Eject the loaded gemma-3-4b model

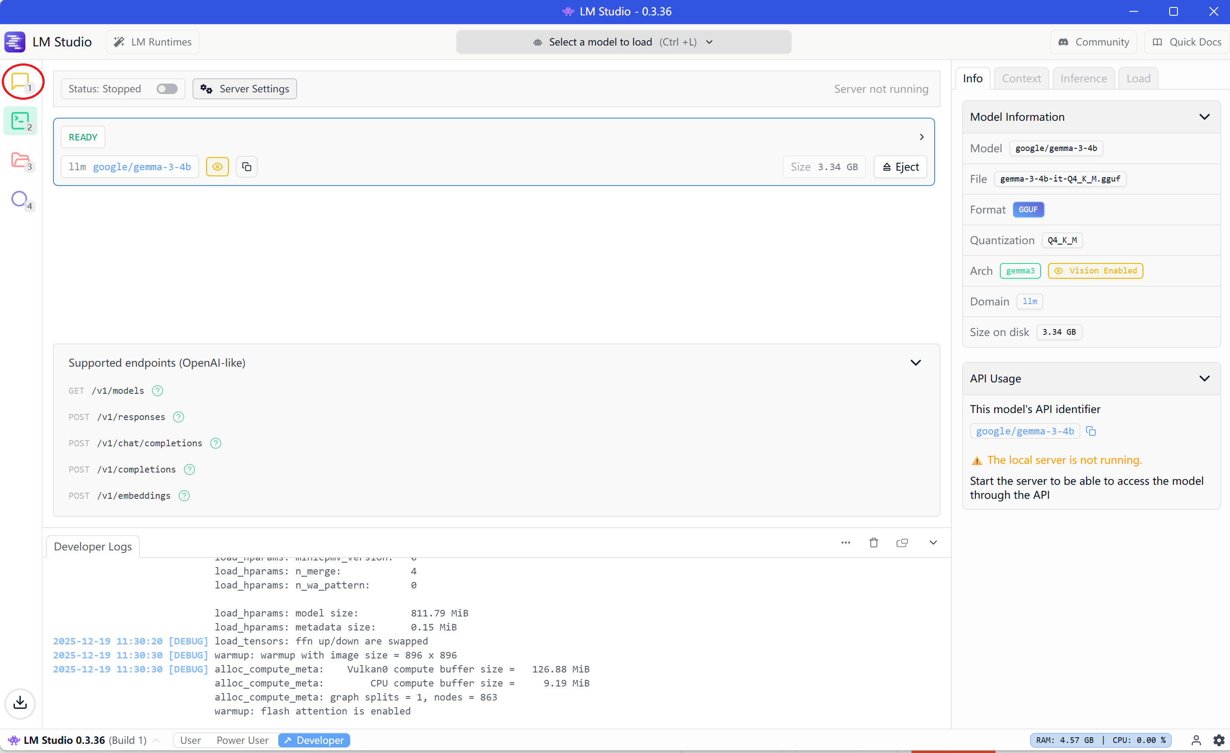point(900,167)
